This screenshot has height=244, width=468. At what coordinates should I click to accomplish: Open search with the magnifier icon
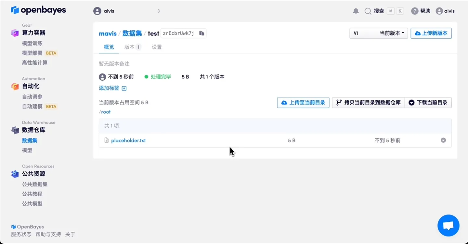click(x=368, y=11)
